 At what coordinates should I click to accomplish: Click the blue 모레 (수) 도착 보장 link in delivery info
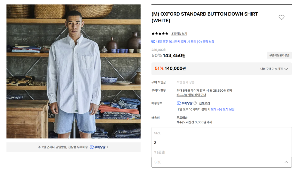[x=223, y=109]
